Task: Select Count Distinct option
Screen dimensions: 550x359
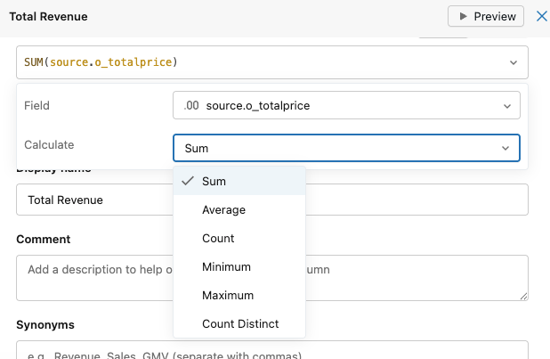Action: pyautogui.click(x=239, y=324)
